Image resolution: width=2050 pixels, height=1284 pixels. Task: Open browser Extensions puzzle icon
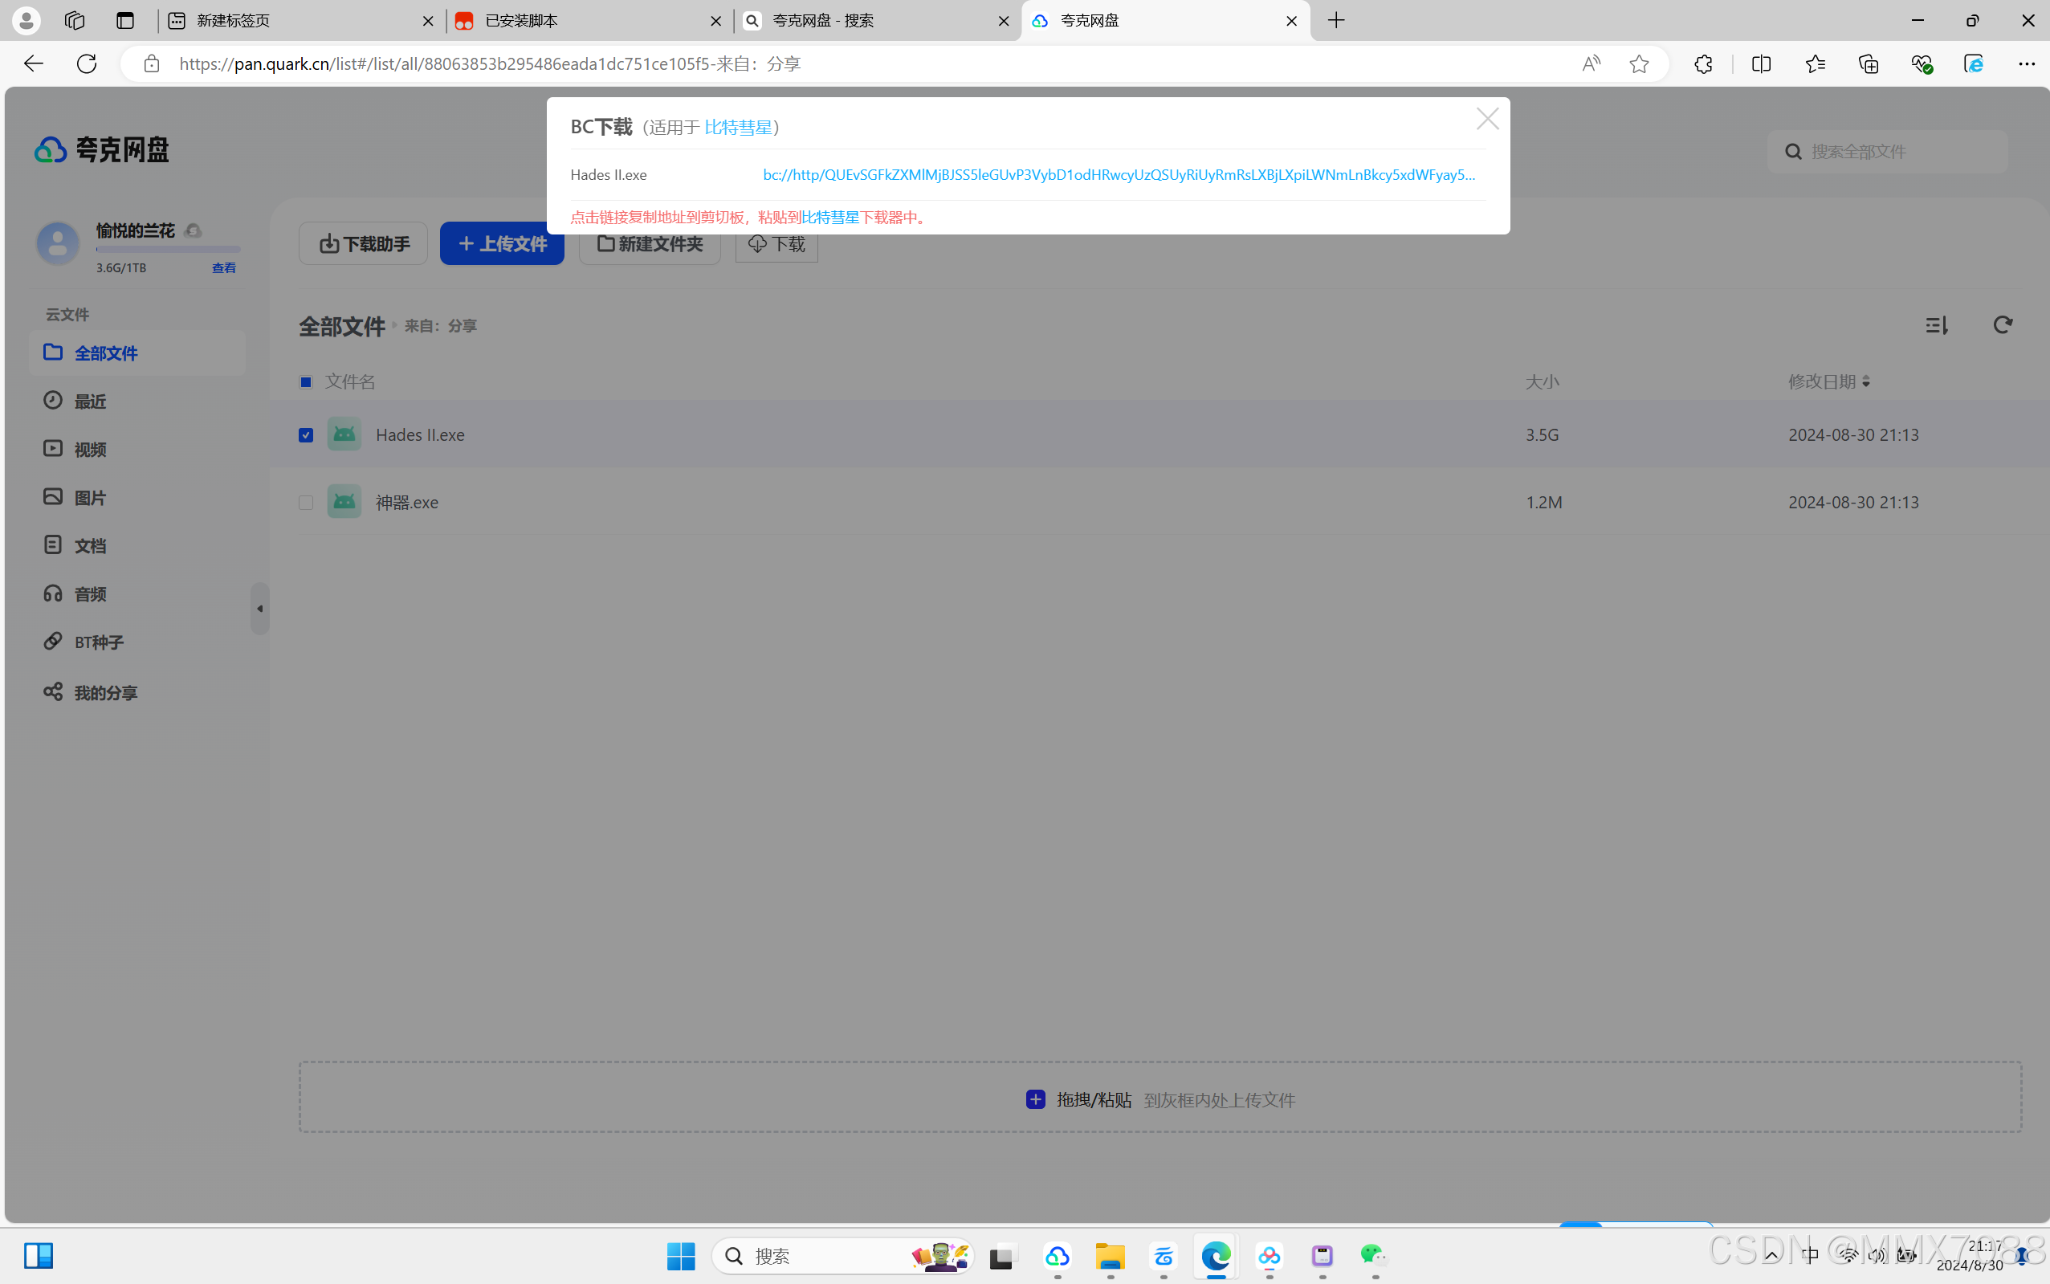[1702, 63]
